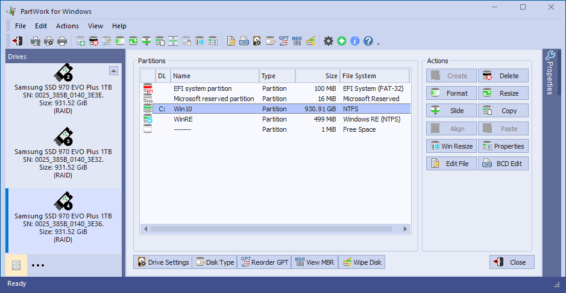Click the Format button in Actions panel
Screen dimensions: 566x293
pos(451,93)
